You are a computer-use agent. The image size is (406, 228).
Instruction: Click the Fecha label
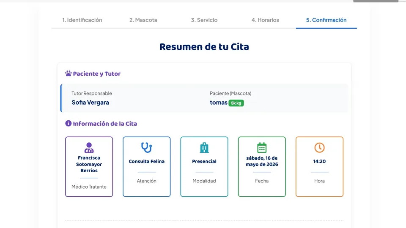click(x=262, y=181)
